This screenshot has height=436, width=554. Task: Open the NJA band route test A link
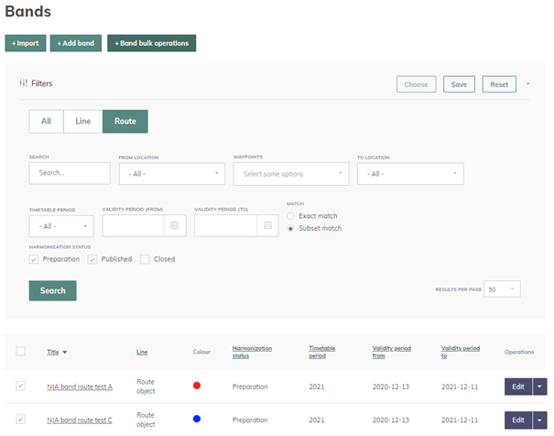pos(80,387)
